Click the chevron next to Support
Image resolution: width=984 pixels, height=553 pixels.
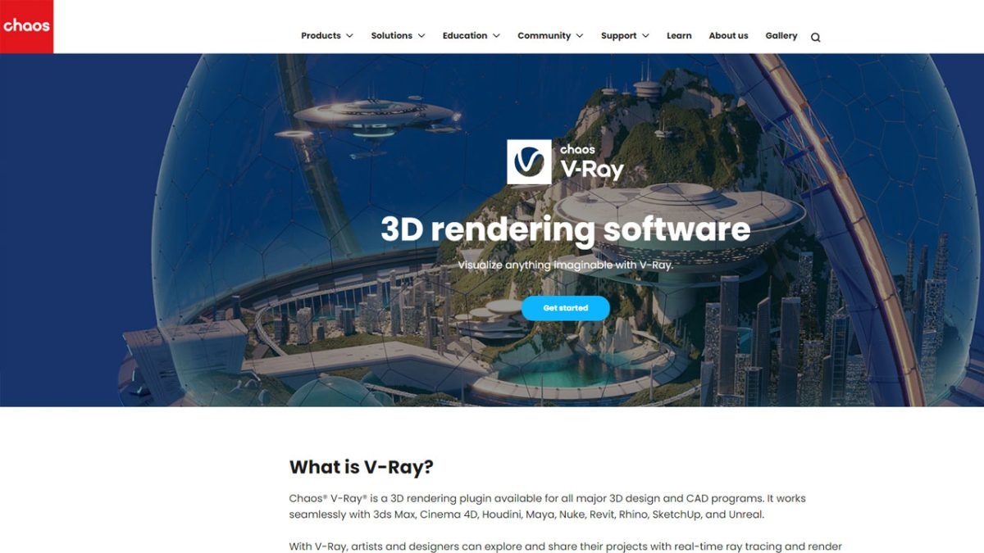click(x=645, y=35)
